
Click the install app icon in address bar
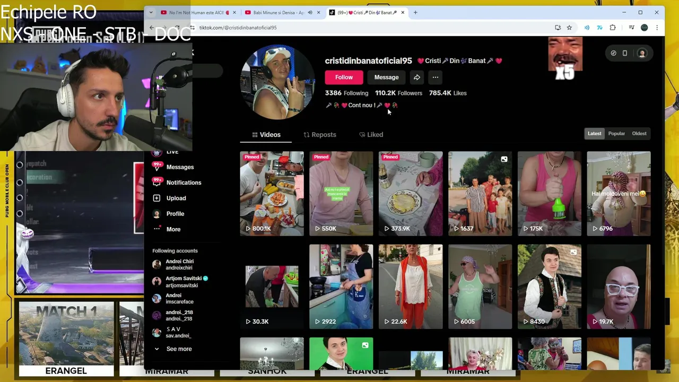click(x=558, y=28)
